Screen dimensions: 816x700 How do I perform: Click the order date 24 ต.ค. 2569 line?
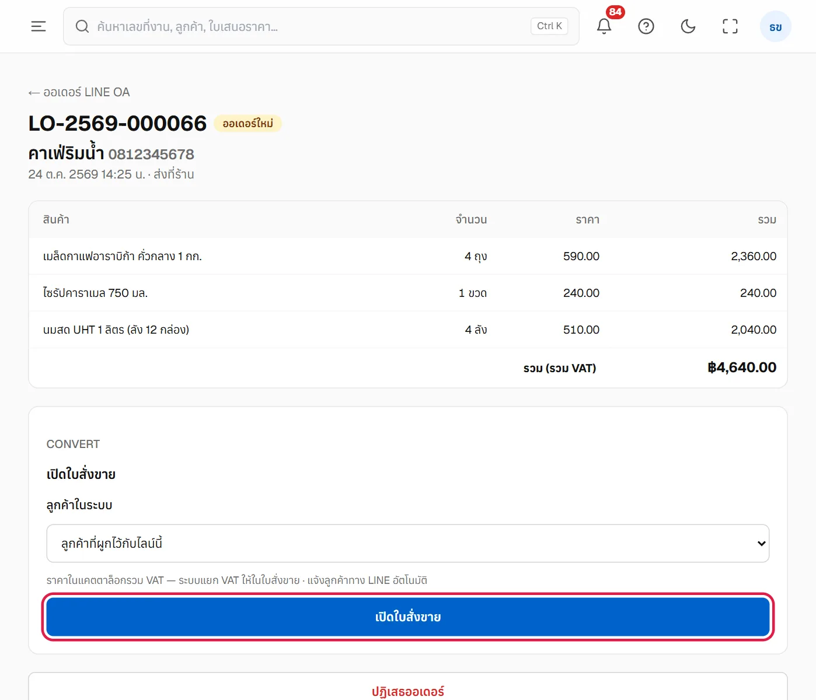point(111,174)
